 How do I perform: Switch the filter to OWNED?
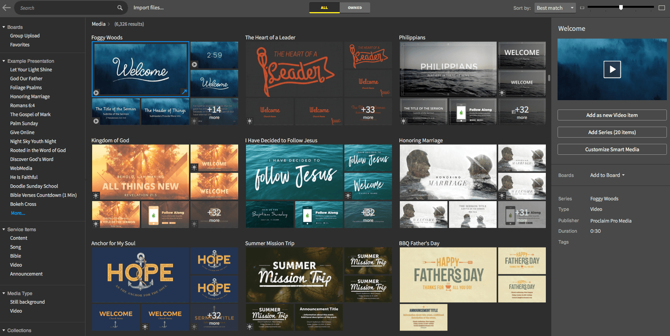tap(355, 8)
